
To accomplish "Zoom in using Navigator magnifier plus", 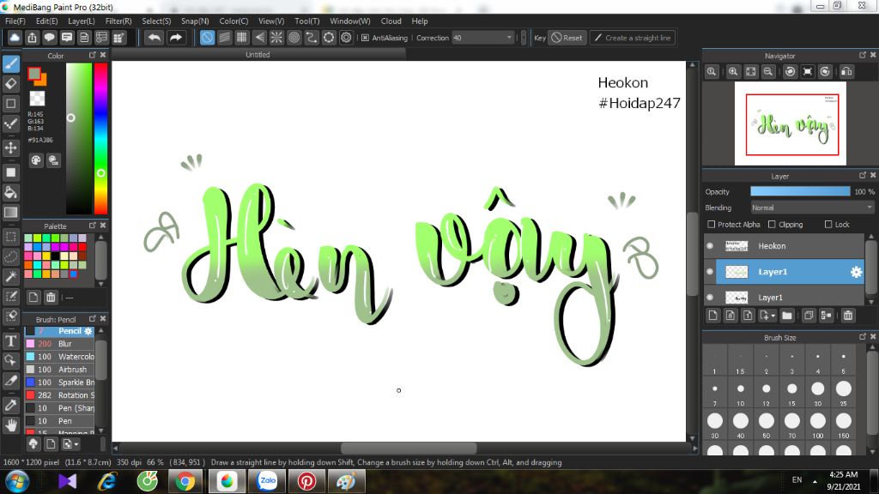I will 733,72.
